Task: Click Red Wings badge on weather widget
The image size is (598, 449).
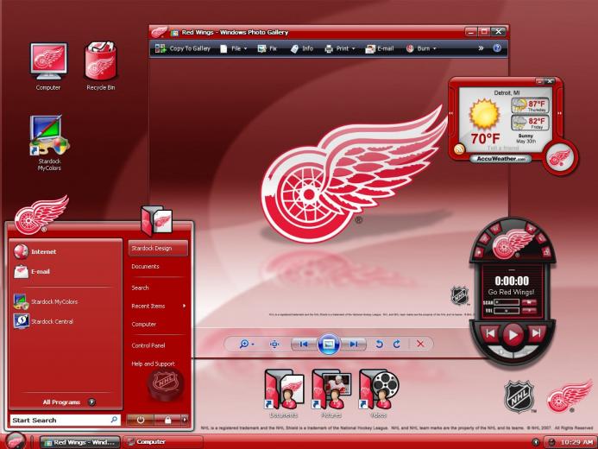Action: (x=560, y=157)
